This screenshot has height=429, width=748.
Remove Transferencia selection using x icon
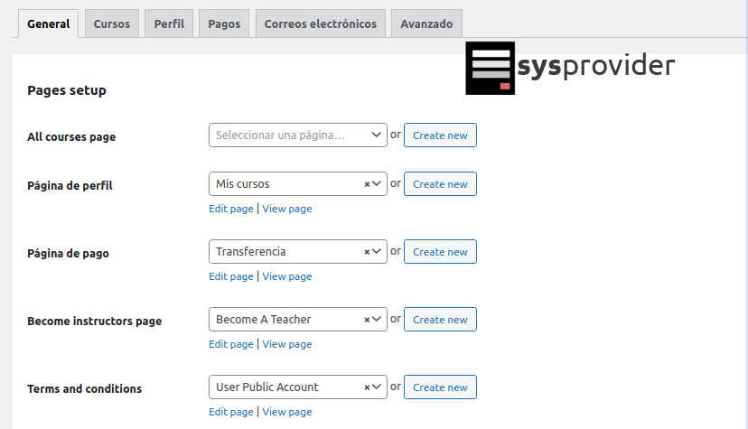(x=367, y=252)
